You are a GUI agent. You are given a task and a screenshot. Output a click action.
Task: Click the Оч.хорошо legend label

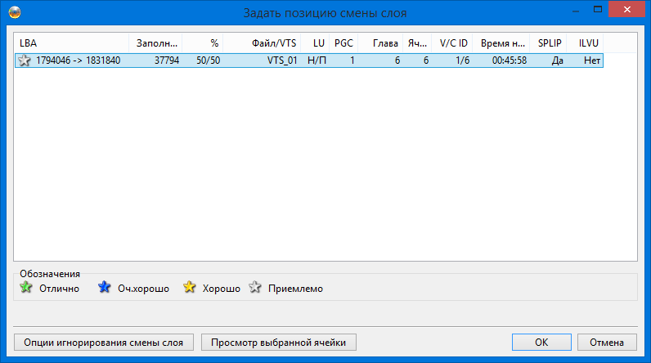(x=144, y=289)
